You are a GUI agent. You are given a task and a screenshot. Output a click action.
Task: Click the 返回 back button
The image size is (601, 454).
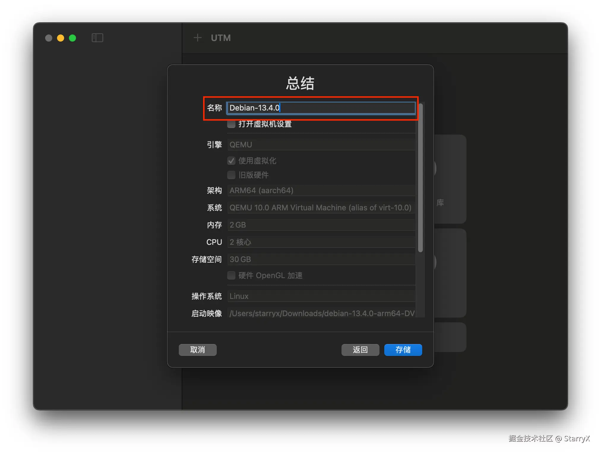coord(360,350)
